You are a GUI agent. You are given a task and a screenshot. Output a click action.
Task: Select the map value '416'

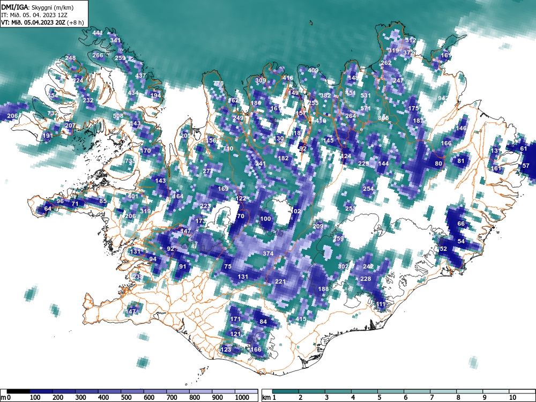coord(288,78)
